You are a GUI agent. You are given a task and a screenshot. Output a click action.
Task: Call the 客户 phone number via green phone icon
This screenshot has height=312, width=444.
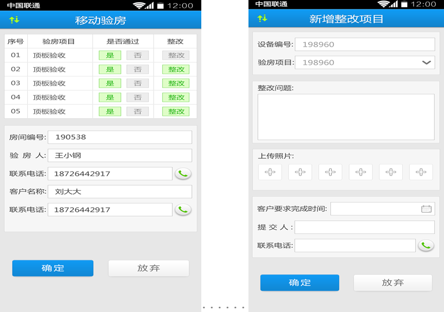(x=183, y=209)
